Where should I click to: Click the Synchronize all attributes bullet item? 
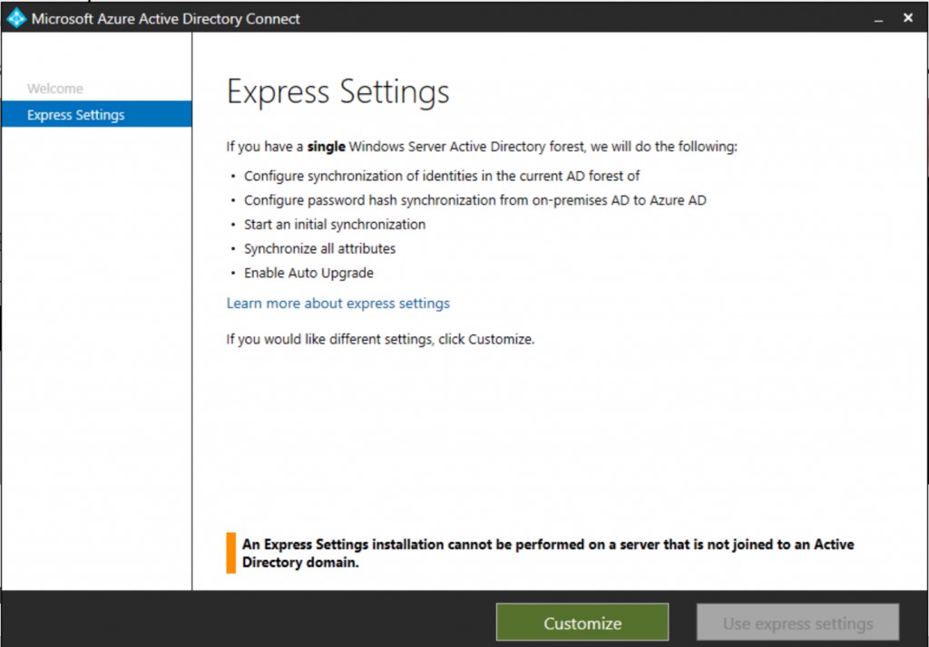pos(319,248)
